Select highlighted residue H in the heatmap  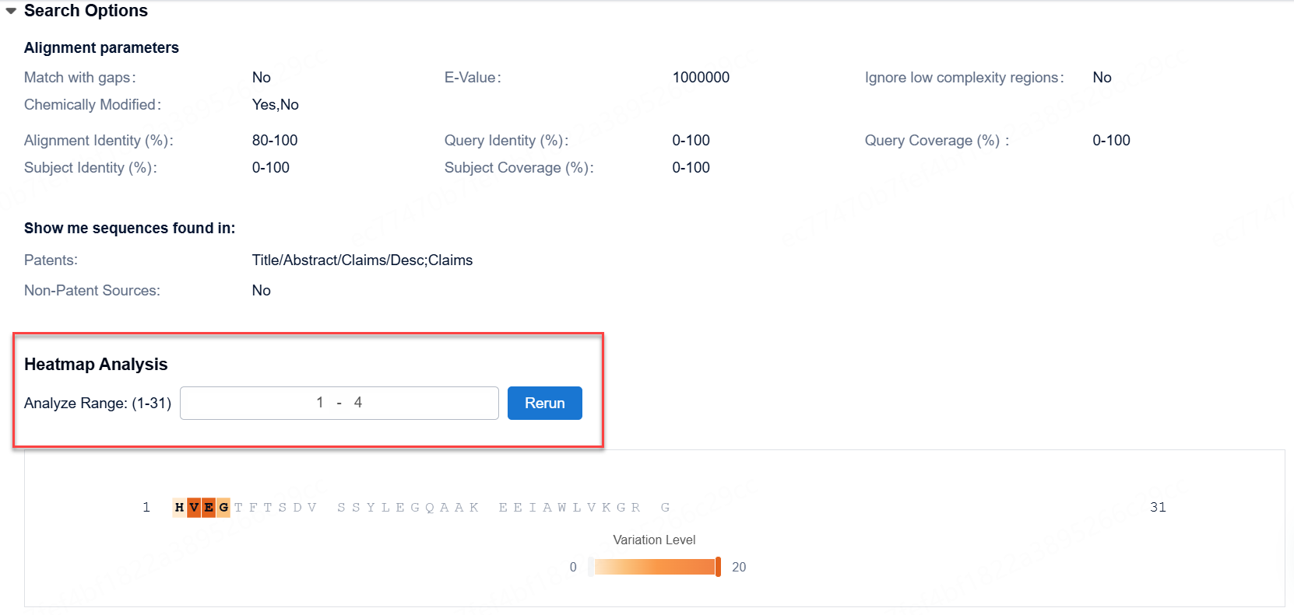179,508
